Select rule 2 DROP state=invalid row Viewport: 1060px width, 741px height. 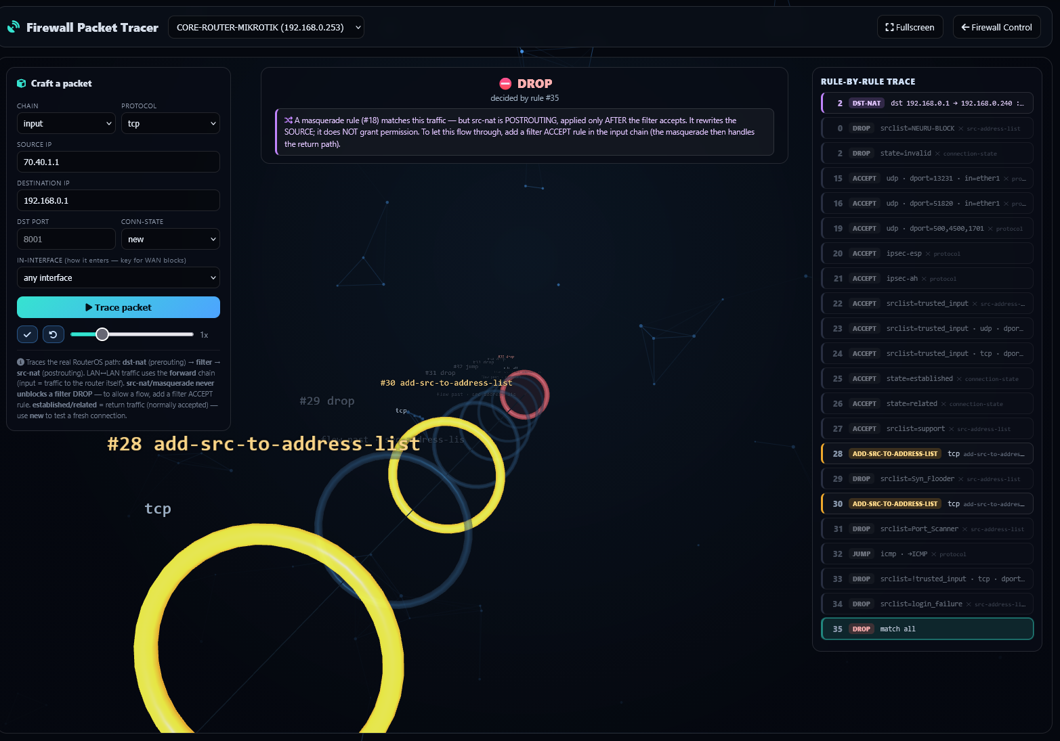click(x=927, y=153)
